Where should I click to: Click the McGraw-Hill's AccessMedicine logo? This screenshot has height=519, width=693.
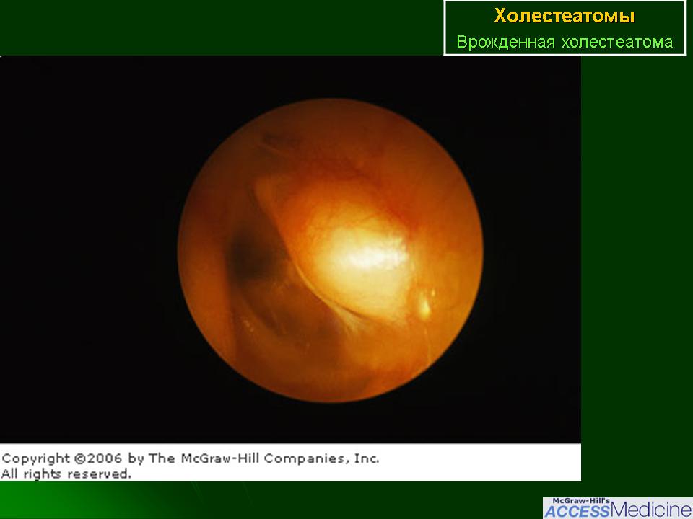[617, 508]
